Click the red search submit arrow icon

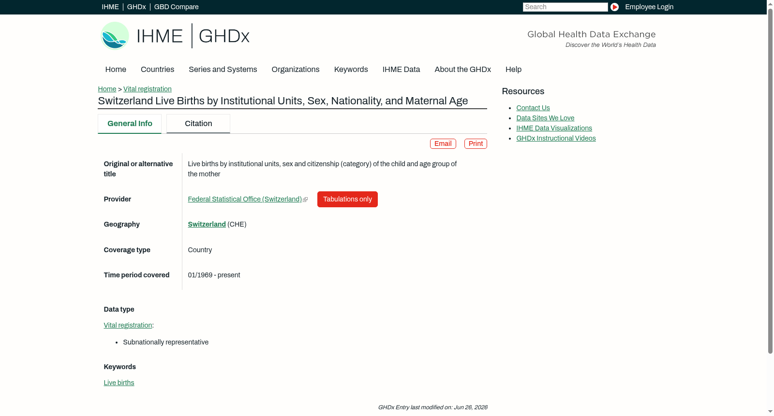614,7
